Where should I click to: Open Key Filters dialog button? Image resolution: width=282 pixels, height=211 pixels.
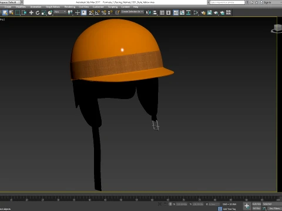point(275,209)
